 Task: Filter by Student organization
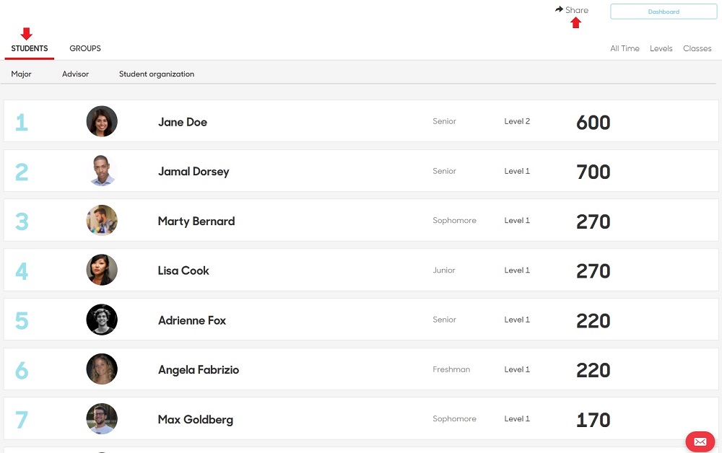tap(157, 74)
